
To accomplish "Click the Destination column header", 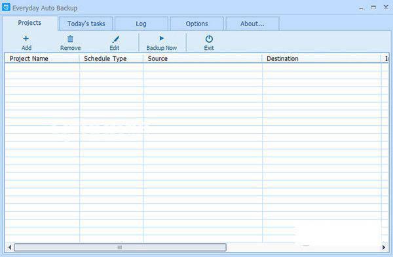I will 322,58.
